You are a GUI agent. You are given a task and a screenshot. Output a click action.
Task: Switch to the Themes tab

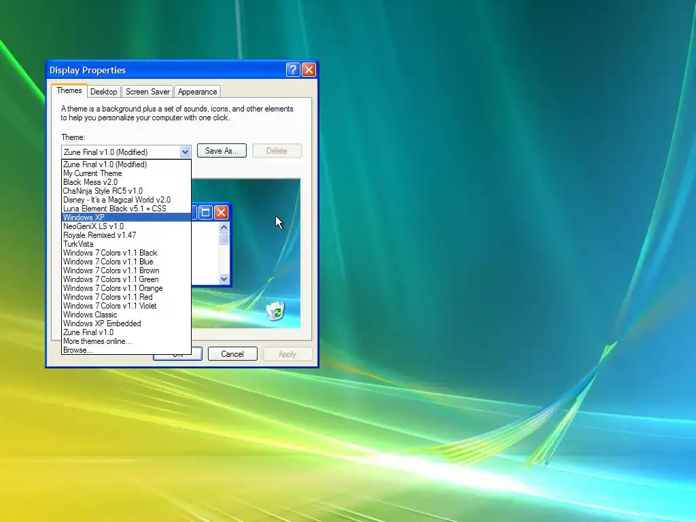click(69, 90)
